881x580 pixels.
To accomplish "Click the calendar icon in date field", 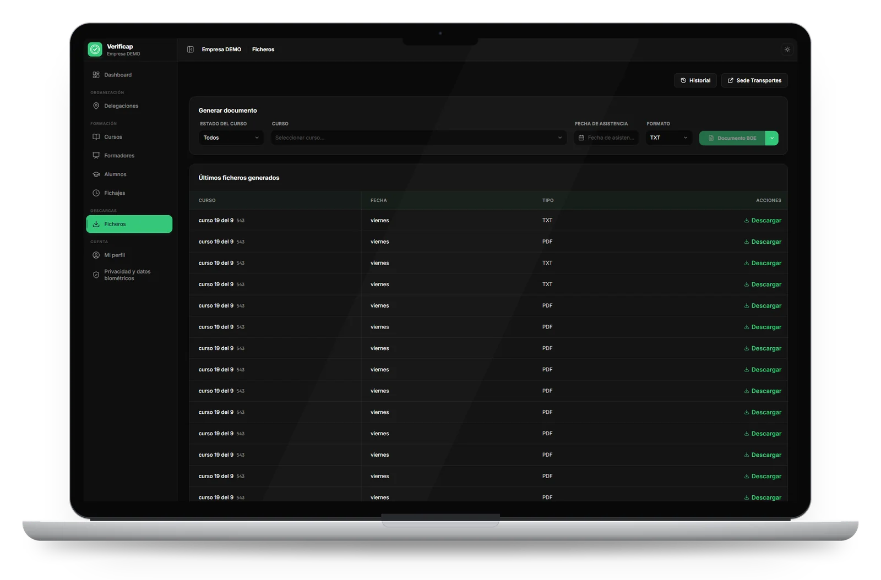I will (x=581, y=138).
